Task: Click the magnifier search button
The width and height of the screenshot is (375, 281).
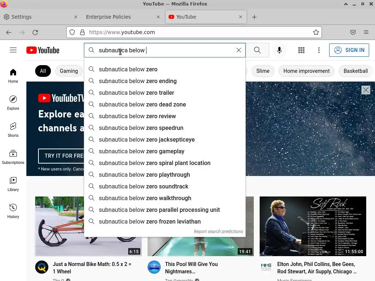Action: 257,50
